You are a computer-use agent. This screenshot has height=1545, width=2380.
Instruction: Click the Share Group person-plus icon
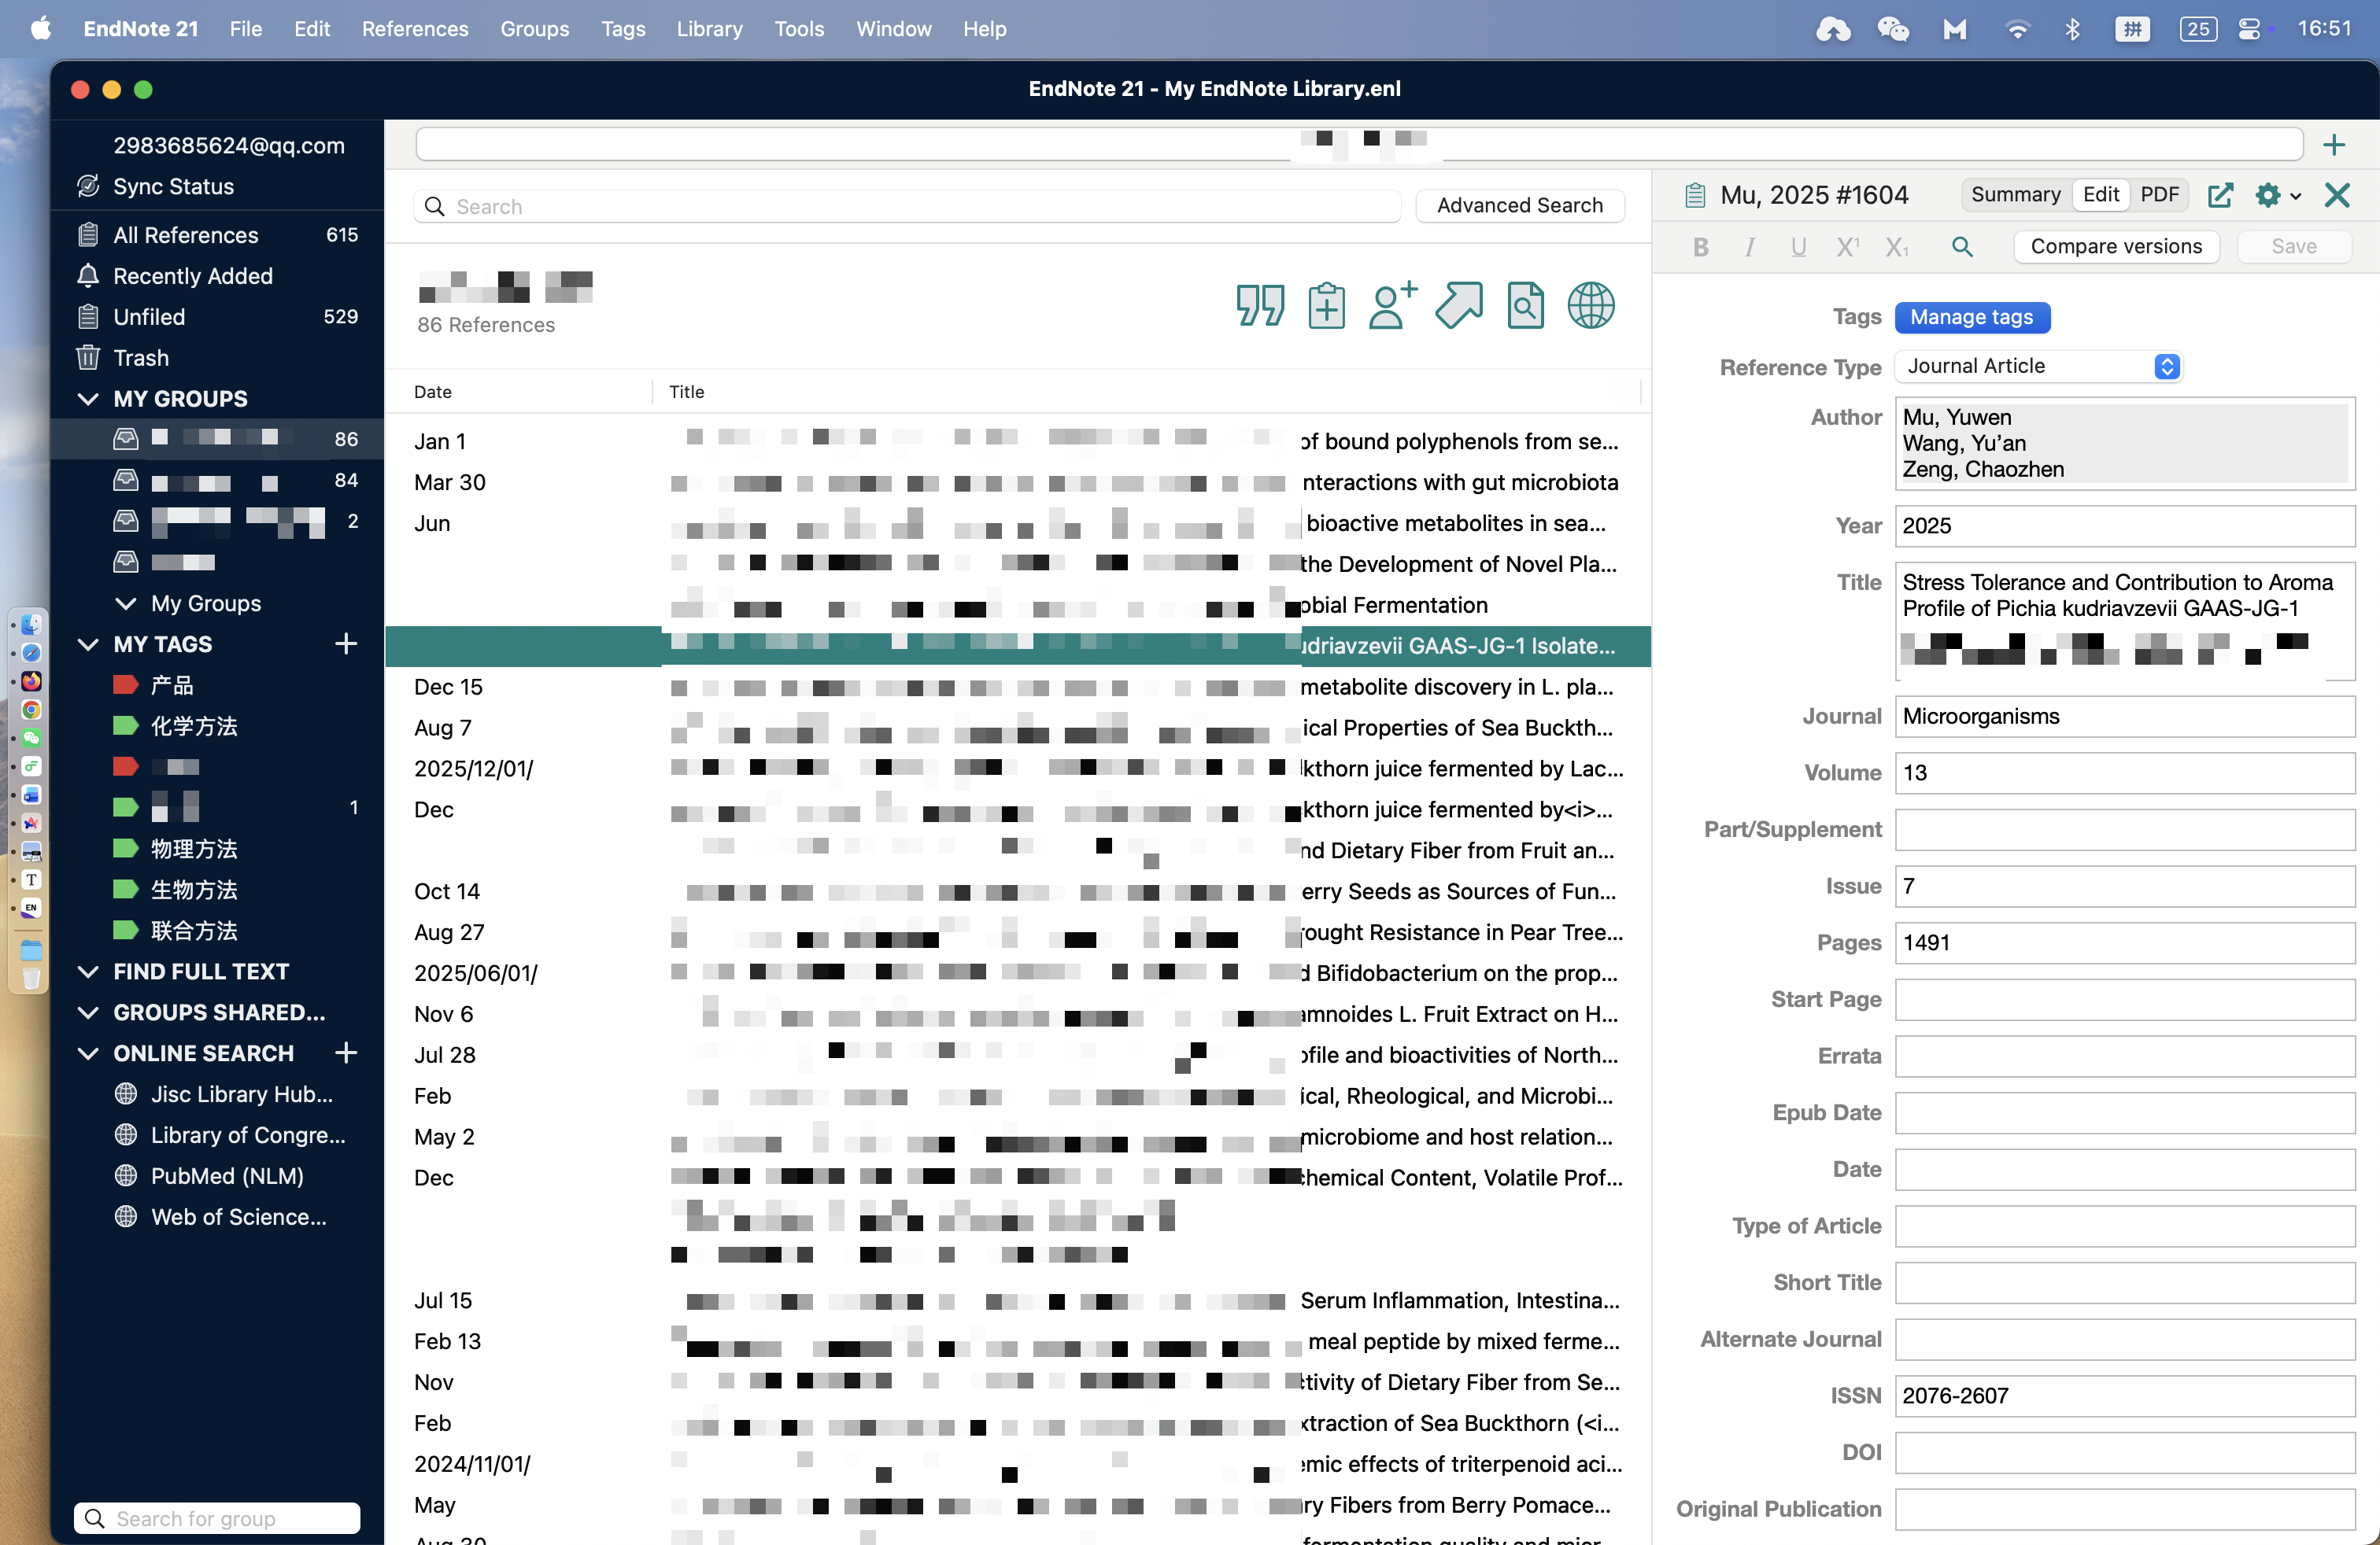tap(1392, 304)
